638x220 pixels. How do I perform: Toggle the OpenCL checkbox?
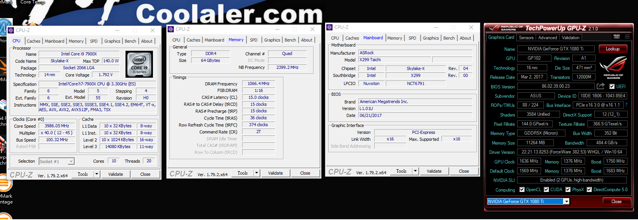tap(522, 190)
